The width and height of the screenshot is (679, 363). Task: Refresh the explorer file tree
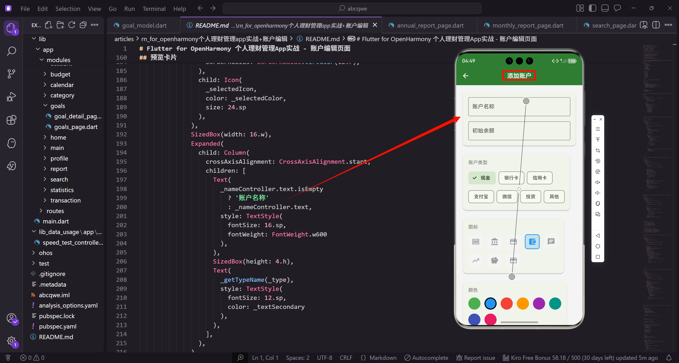pyautogui.click(x=72, y=25)
